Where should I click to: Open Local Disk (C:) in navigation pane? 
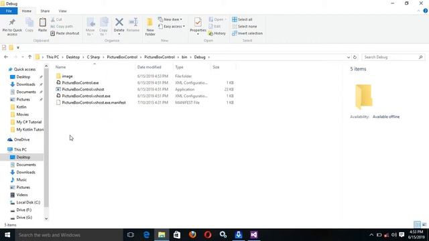coord(28,202)
